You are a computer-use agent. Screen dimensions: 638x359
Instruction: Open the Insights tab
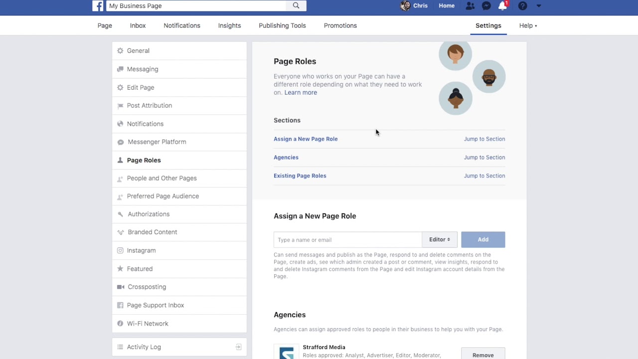[x=229, y=25]
